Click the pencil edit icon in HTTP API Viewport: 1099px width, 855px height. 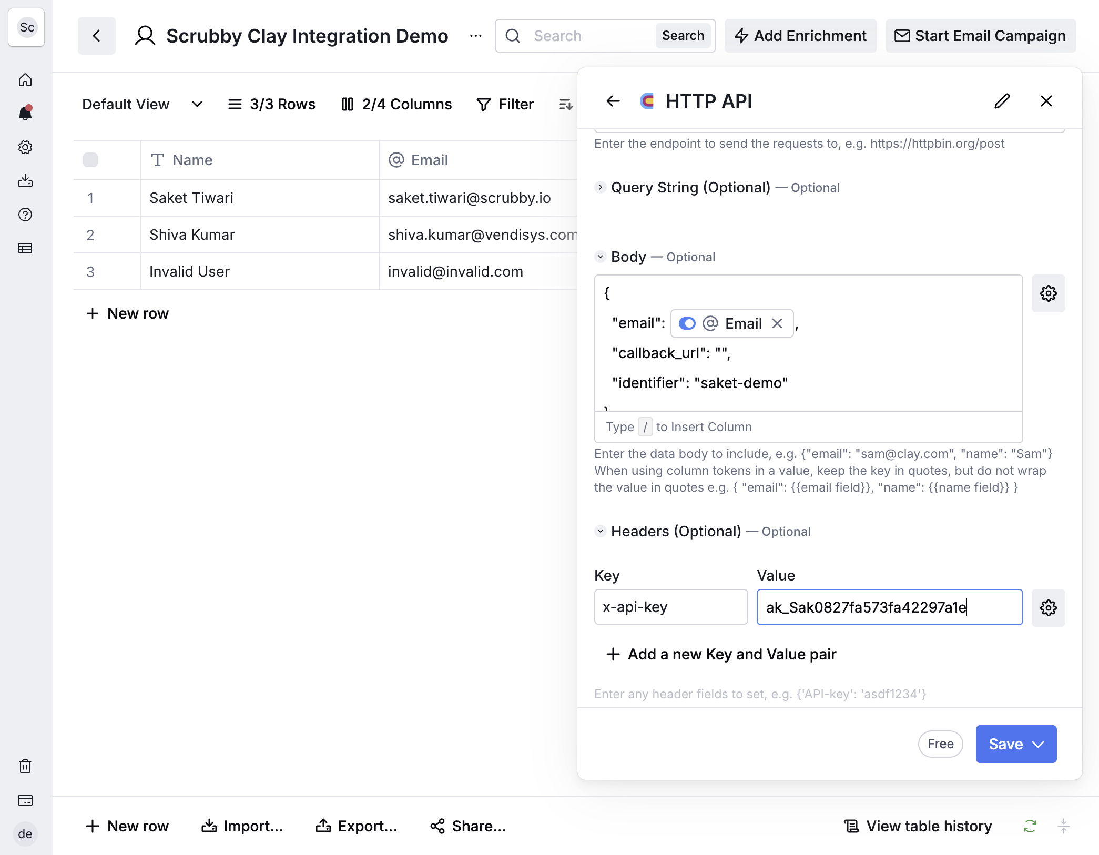tap(1002, 101)
